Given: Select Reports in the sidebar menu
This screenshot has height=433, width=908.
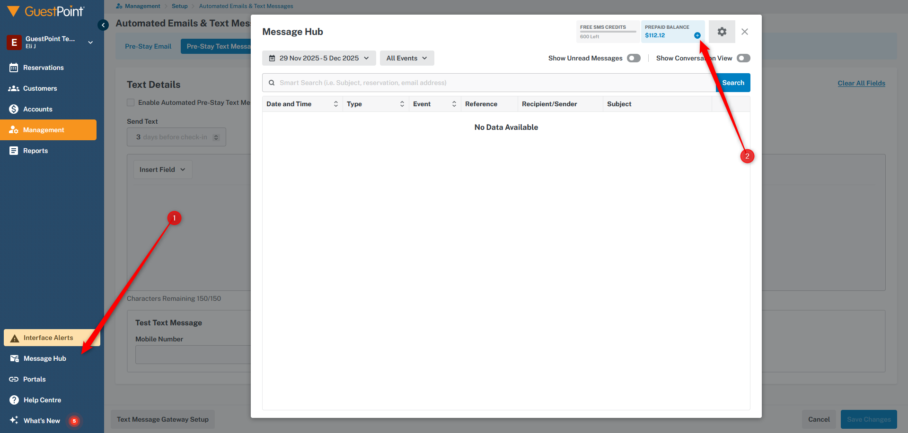Looking at the screenshot, I should 35,151.
